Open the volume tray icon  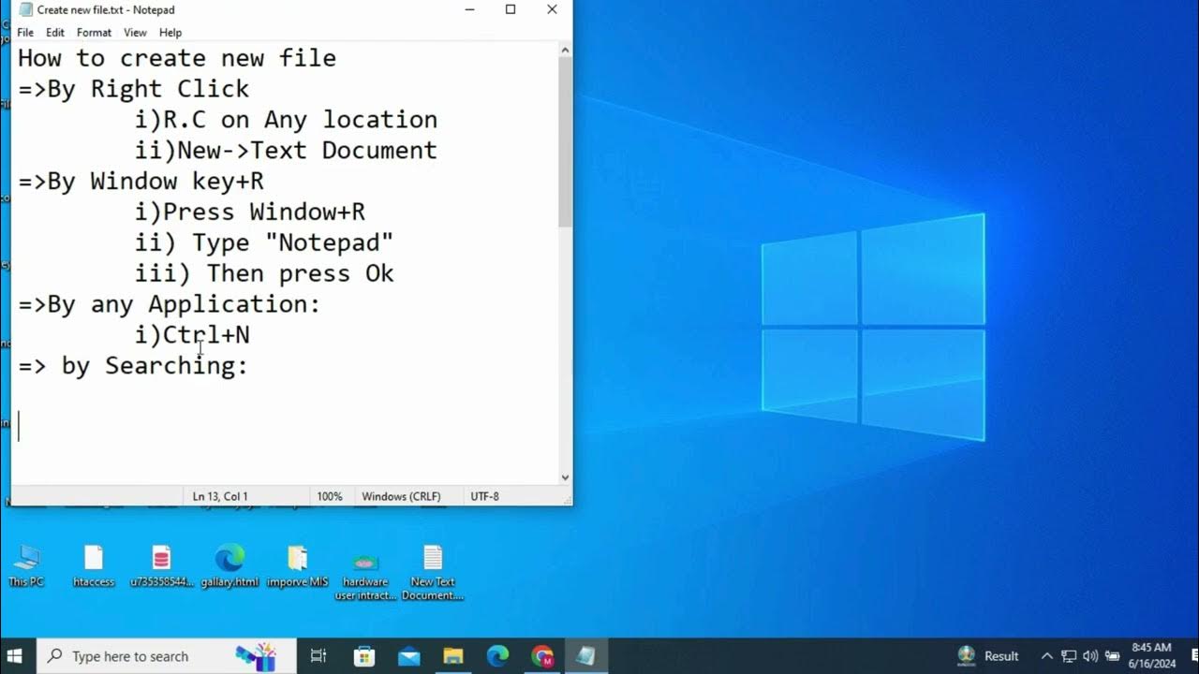1089,656
